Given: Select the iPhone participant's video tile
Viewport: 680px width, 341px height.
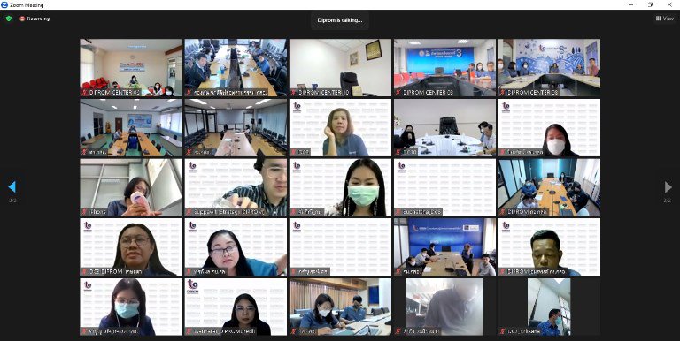Looking at the screenshot, I should pos(131,187).
